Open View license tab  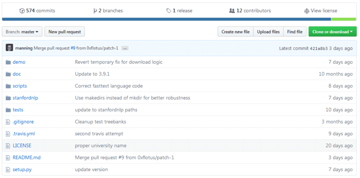click(x=321, y=11)
